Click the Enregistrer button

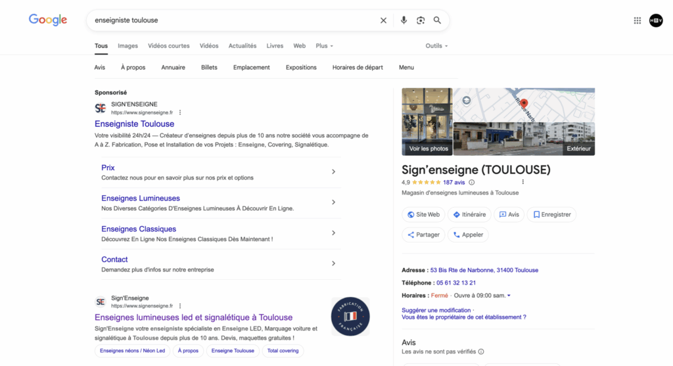coord(551,214)
